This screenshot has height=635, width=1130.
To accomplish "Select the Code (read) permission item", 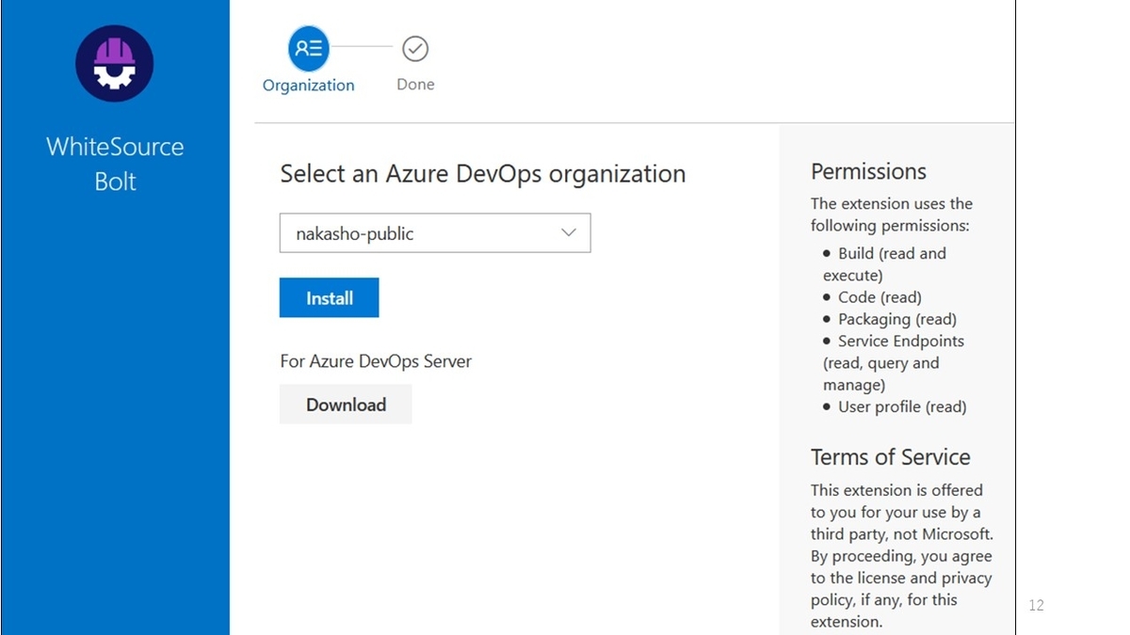I will 880,297.
